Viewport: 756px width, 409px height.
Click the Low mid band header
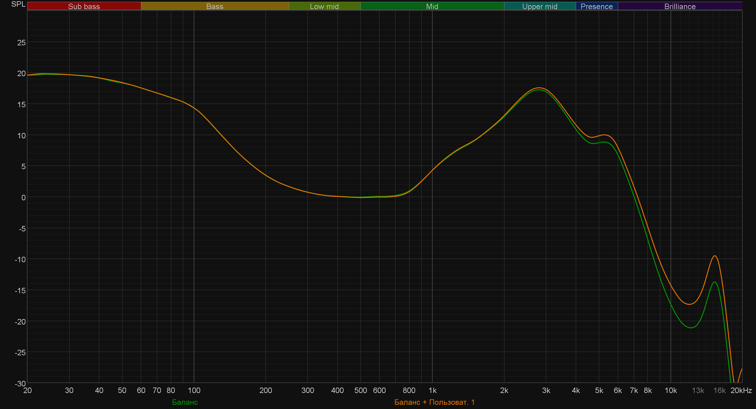(x=324, y=6)
